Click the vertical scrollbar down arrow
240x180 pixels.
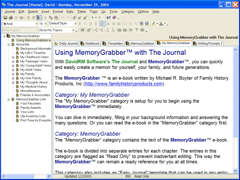(x=235, y=171)
